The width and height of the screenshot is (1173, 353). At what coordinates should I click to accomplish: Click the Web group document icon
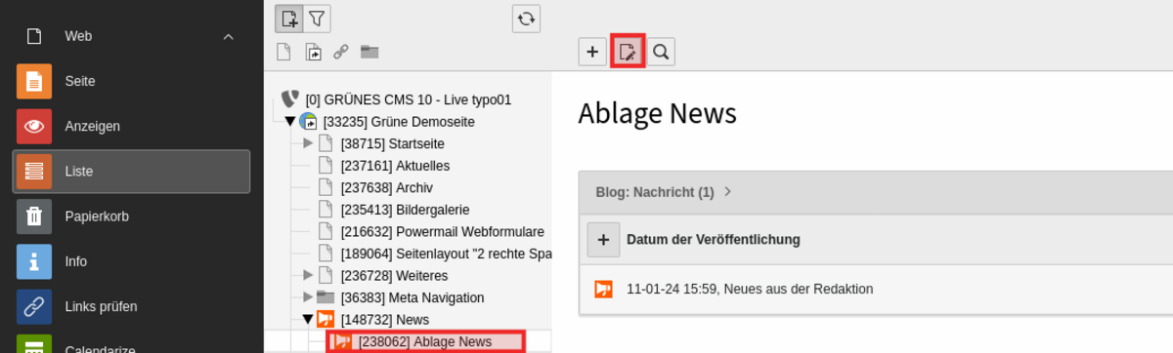[x=34, y=36]
